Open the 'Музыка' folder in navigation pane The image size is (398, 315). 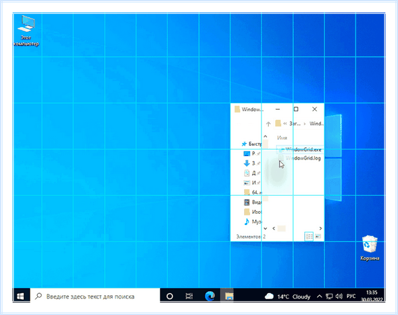tap(253, 222)
